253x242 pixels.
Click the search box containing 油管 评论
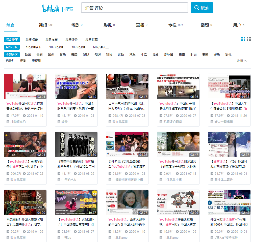click(x=134, y=8)
